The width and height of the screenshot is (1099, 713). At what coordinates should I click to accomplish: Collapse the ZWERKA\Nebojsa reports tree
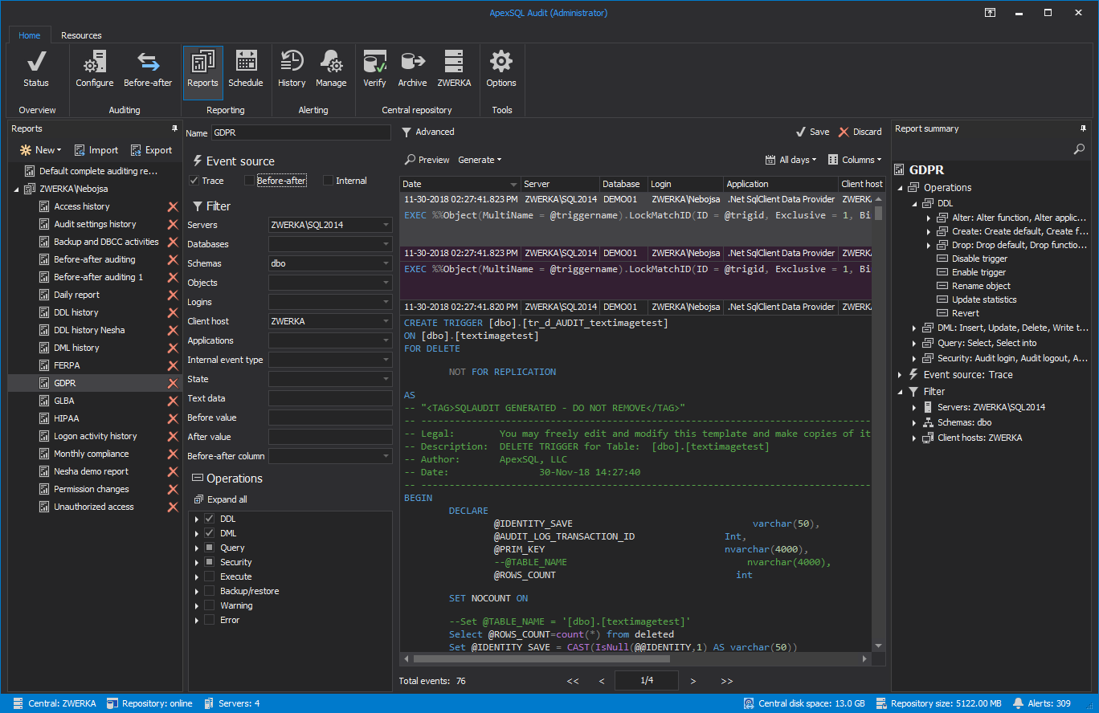coord(17,189)
